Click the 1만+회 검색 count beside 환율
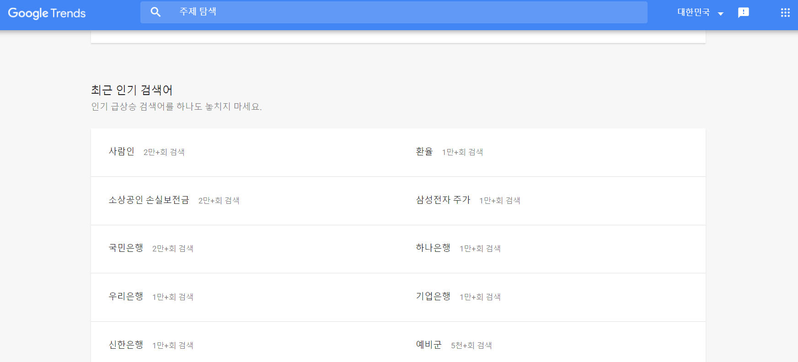The height and width of the screenshot is (362, 798). coord(462,152)
